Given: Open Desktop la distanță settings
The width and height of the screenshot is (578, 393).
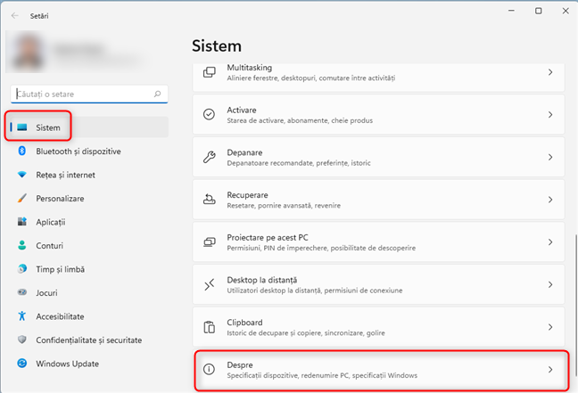Looking at the screenshot, I should click(x=379, y=284).
